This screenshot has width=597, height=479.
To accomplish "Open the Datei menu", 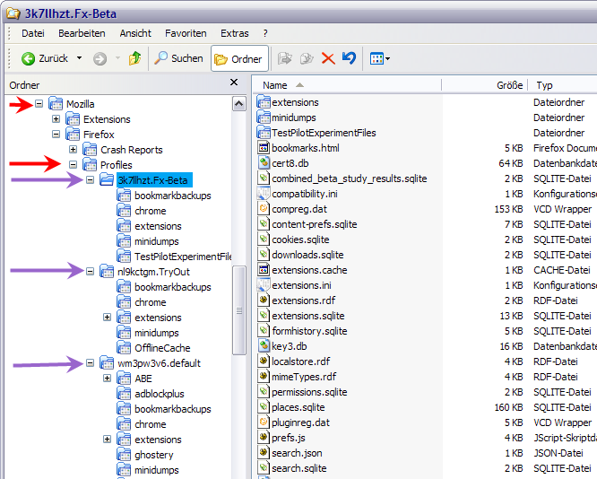I will pos(33,33).
